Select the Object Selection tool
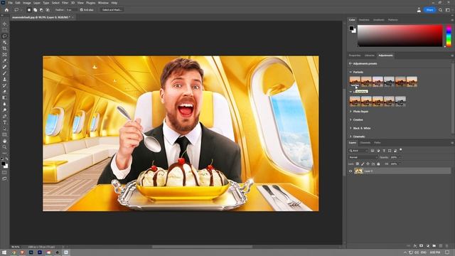This screenshot has height=256, width=455. pyautogui.click(x=4, y=43)
